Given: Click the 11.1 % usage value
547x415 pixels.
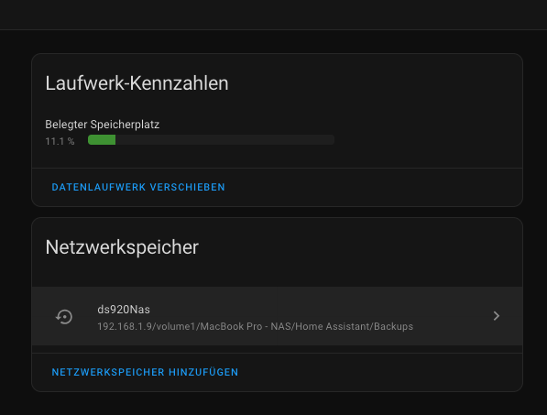Looking at the screenshot, I should pyautogui.click(x=60, y=141).
